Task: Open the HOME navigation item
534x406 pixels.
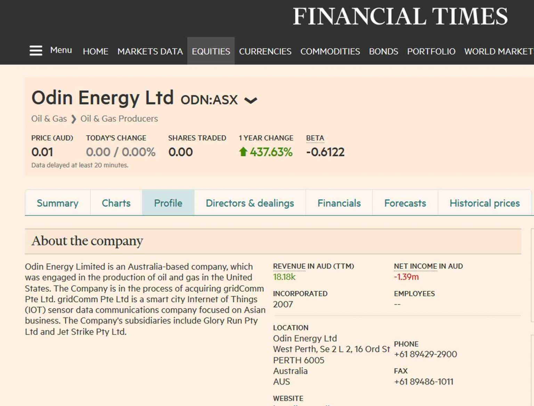Action: tap(95, 51)
